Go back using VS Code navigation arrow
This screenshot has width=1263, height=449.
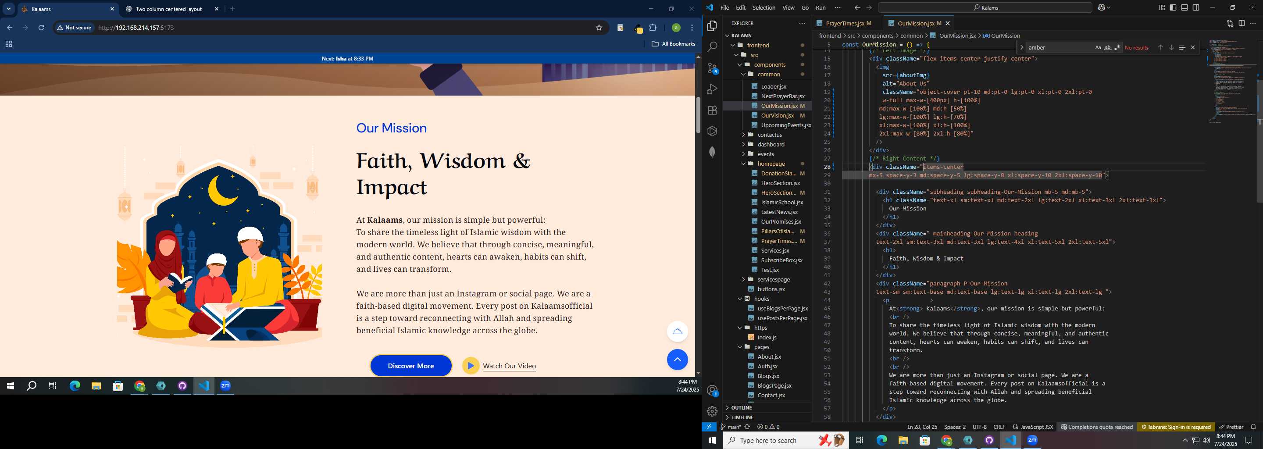[857, 7]
